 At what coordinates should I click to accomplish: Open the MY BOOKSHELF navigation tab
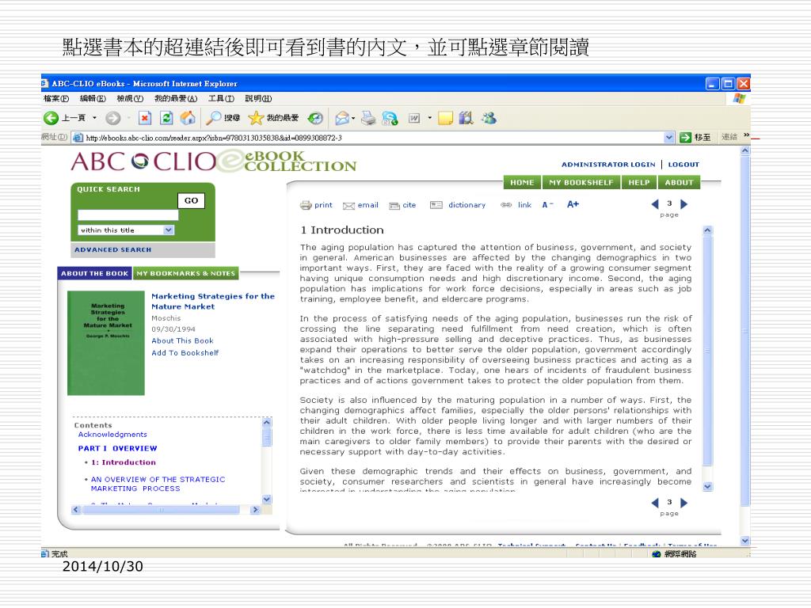click(x=581, y=183)
